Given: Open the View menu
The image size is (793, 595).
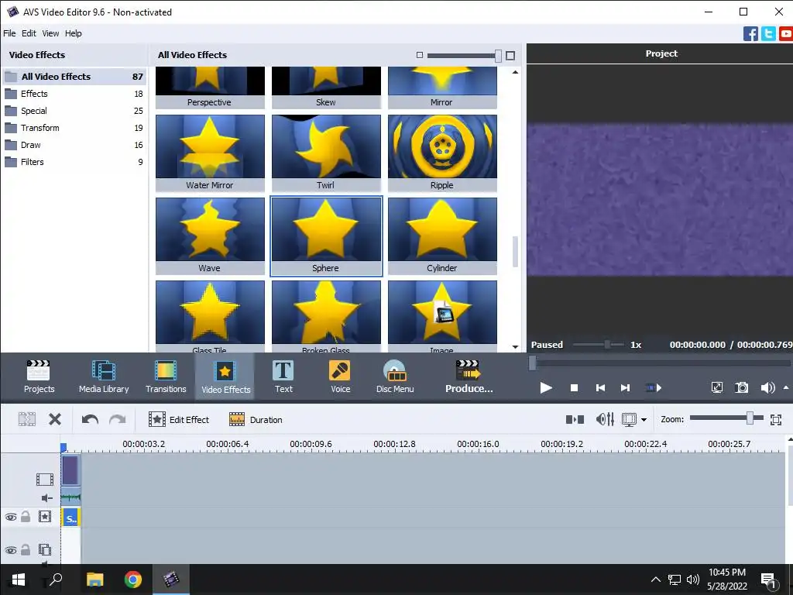Looking at the screenshot, I should coord(50,33).
